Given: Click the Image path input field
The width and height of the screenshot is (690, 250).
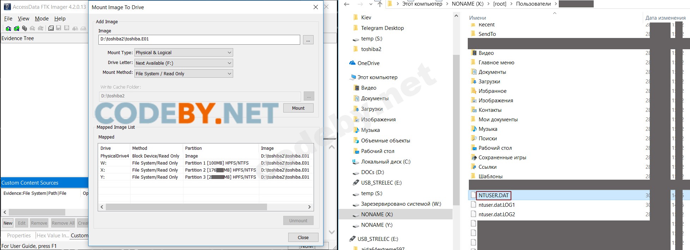Looking at the screenshot, I should 199,40.
